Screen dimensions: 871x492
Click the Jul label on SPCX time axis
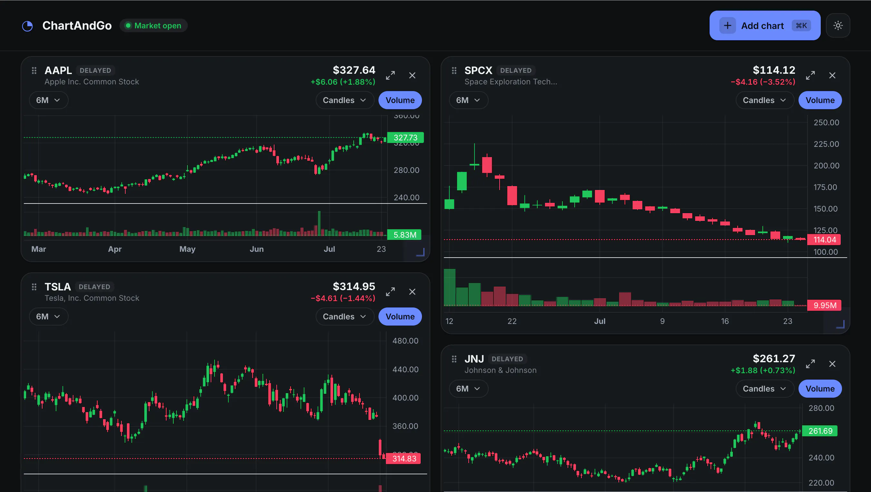point(600,321)
